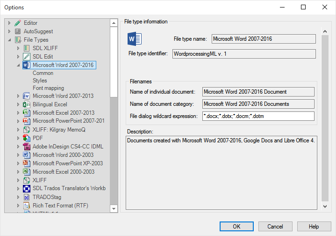Click inside the Description text box
336x236 pixels.
pyautogui.click(x=222, y=173)
